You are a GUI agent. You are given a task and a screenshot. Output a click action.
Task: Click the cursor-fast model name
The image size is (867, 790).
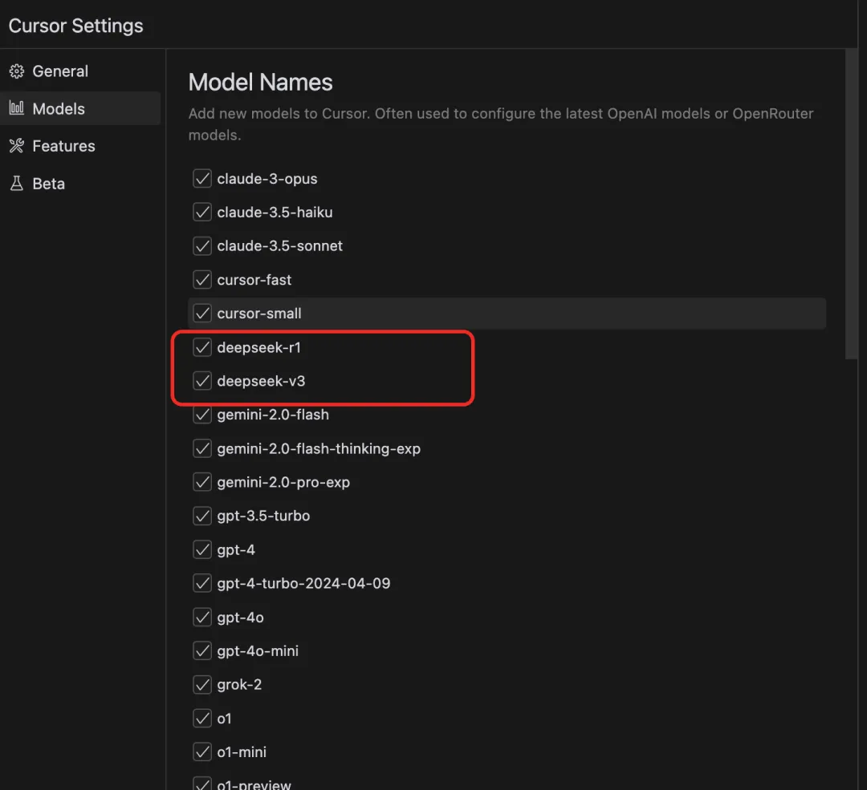[x=254, y=280]
